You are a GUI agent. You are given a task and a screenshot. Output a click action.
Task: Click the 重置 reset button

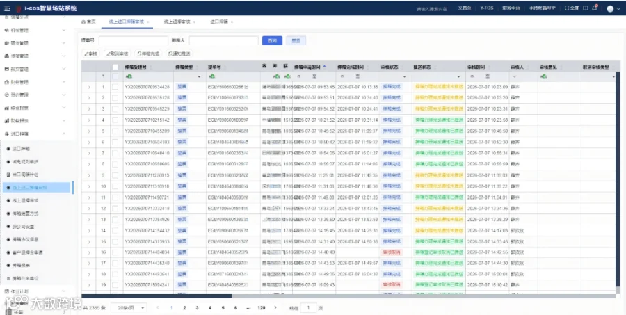296,40
